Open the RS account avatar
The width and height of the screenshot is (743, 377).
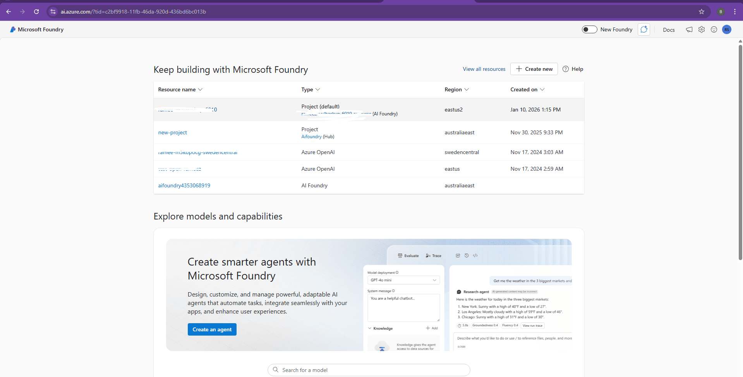[x=727, y=29]
